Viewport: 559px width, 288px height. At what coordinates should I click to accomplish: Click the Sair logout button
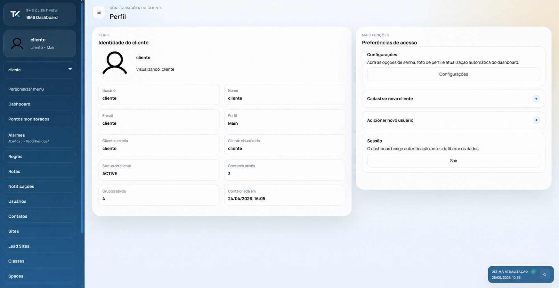453,161
